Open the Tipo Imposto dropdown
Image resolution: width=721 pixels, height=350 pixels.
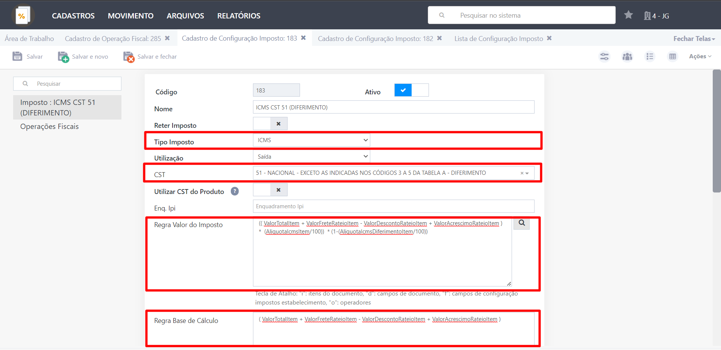312,140
